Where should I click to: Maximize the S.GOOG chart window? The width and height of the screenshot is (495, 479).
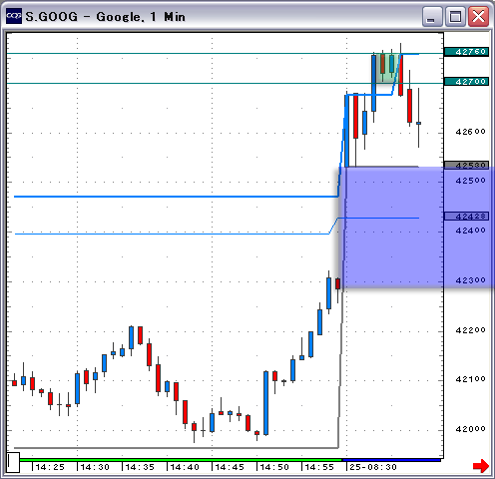pyautogui.click(x=455, y=16)
